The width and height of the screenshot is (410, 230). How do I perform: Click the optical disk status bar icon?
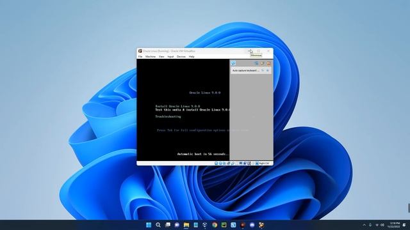220,164
